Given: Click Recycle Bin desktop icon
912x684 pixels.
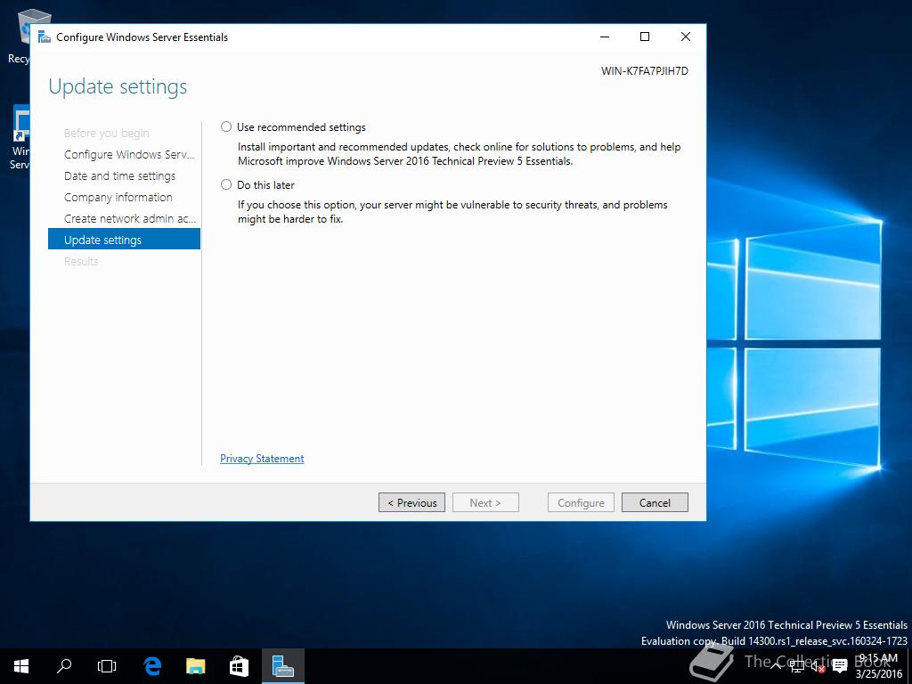Looking at the screenshot, I should [x=18, y=36].
